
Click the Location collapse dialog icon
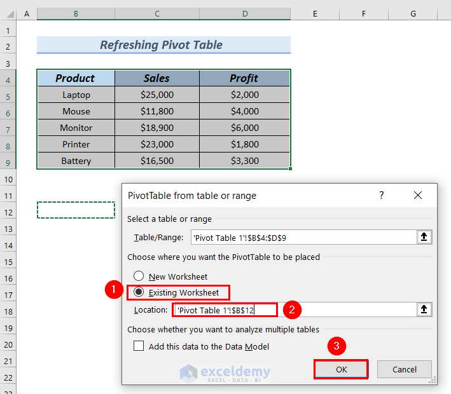click(425, 310)
